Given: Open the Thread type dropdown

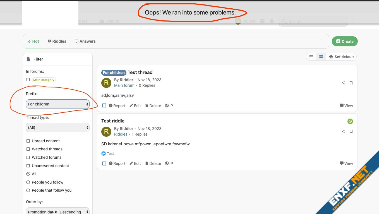Looking at the screenshot, I should click(x=58, y=128).
